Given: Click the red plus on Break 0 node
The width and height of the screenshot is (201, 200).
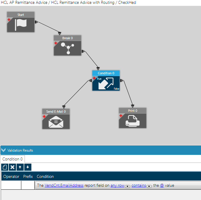Looking at the screenshot, I should [56, 43].
